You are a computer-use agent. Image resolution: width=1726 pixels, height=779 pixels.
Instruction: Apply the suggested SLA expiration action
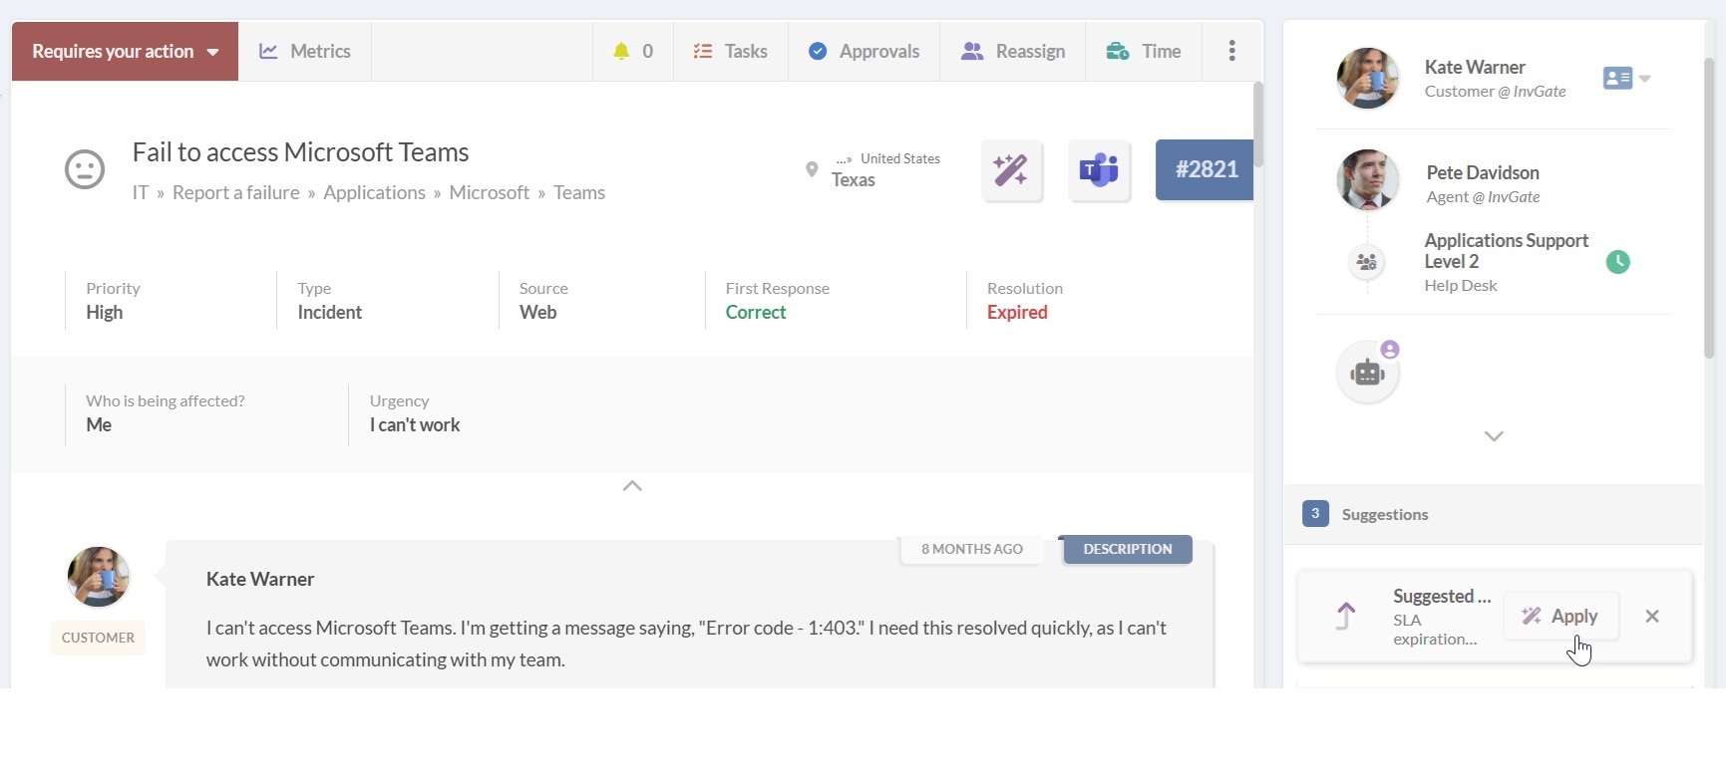click(1560, 617)
